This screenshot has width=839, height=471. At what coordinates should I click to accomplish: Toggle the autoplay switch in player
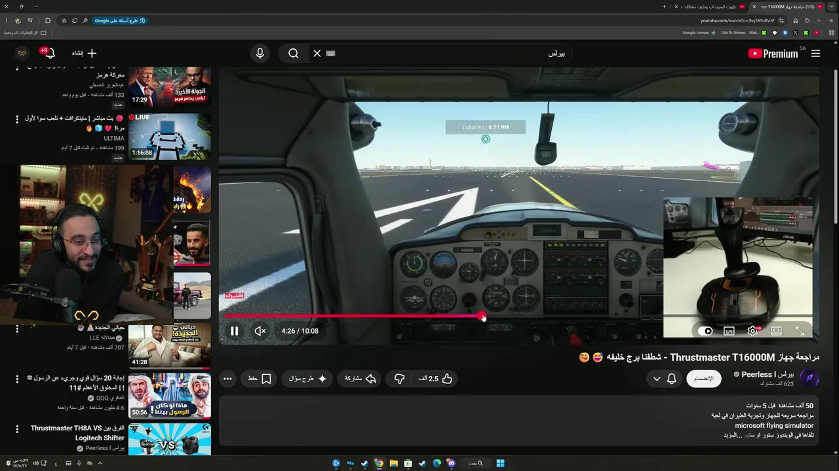[705, 331]
